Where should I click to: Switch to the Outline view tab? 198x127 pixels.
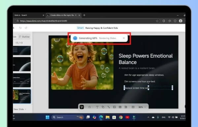pyautogui.click(x=24, y=37)
